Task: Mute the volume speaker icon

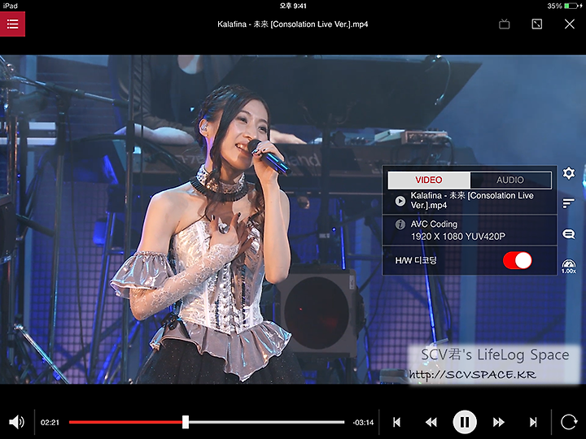Action: coord(16,422)
